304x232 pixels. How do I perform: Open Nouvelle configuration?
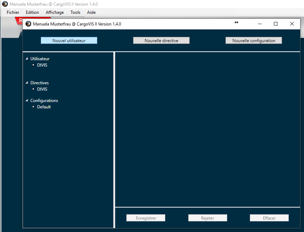click(254, 40)
